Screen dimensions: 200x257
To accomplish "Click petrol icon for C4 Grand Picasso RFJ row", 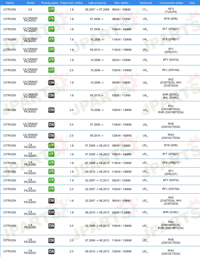I will (51, 70).
